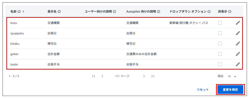249x98 pixels.
Task: Check the 非表示 box for gokei
Action: pyautogui.click(x=220, y=54)
